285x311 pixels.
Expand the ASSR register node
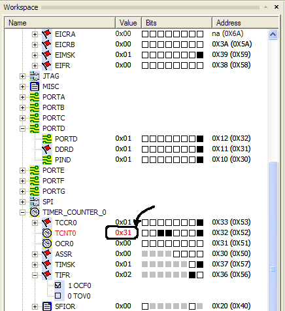[35, 254]
